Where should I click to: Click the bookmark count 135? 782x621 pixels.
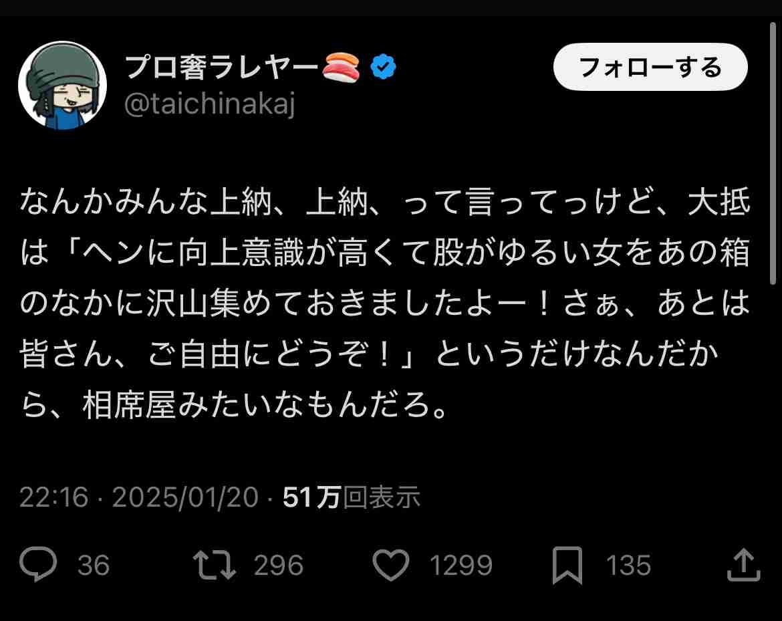tap(628, 565)
